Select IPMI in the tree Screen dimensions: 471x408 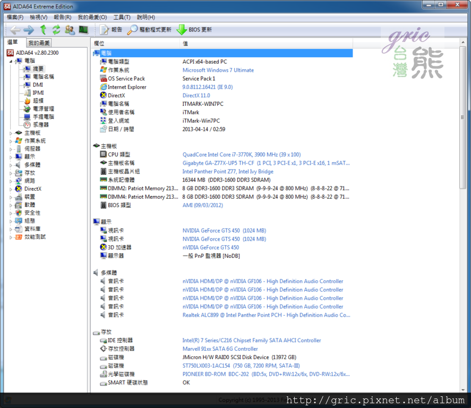tap(38, 93)
